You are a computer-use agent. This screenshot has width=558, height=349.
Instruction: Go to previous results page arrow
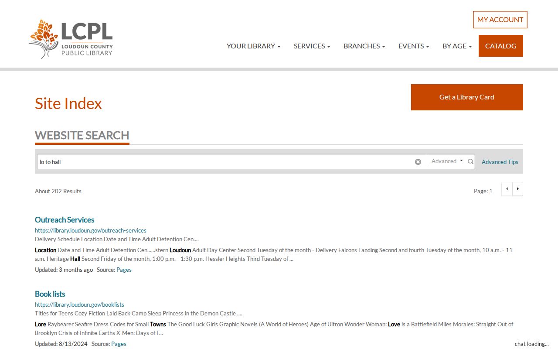point(507,189)
